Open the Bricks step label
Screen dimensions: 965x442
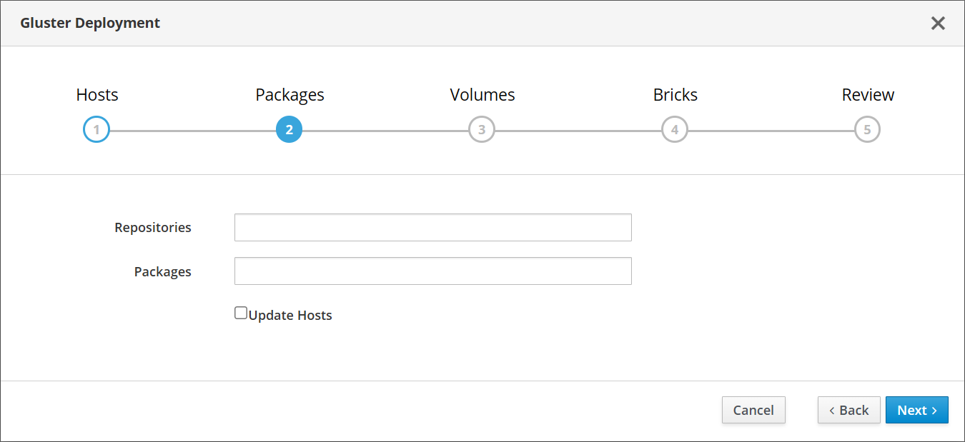(x=675, y=95)
